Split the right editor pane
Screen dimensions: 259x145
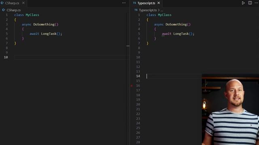tap(250, 3)
